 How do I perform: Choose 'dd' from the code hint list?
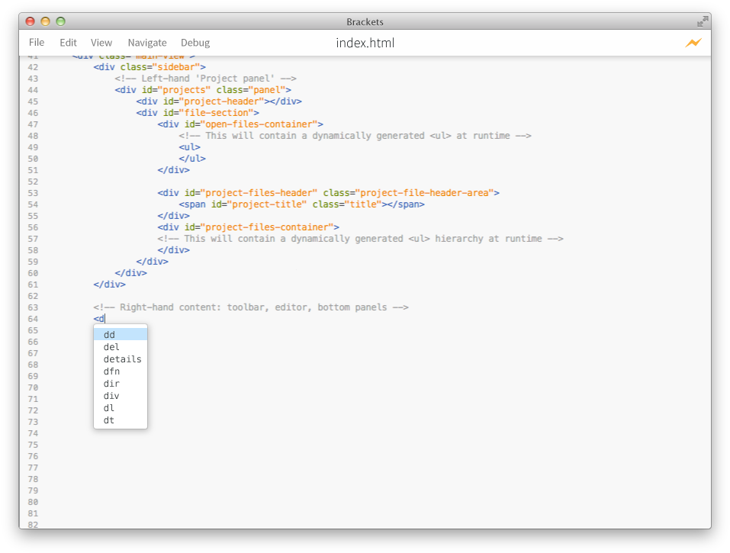[x=121, y=334]
